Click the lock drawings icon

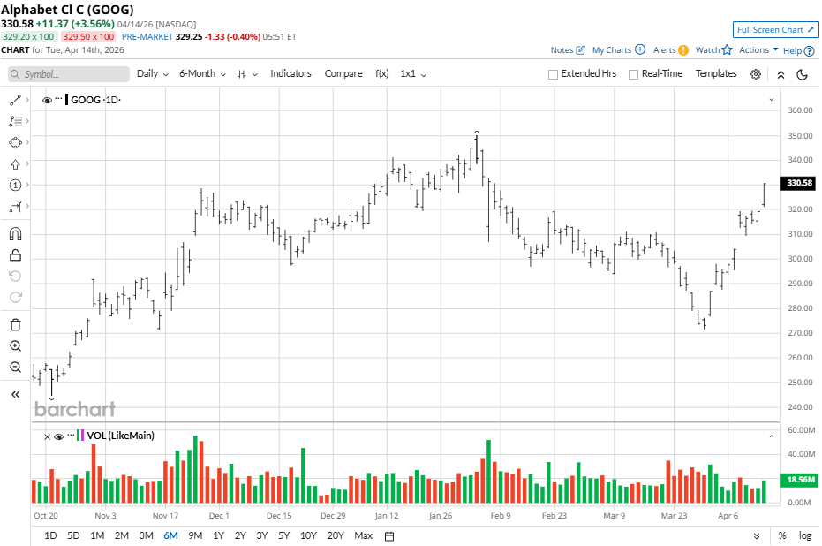pyautogui.click(x=15, y=255)
